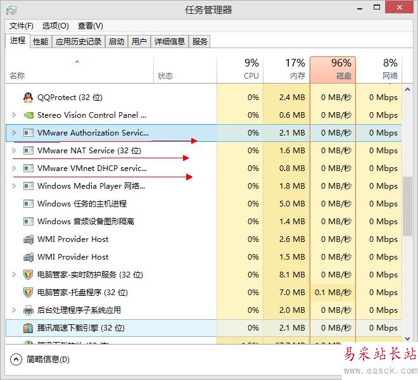This screenshot has width=418, height=380.
Task: Expand the Windows Media Player 网络 process
Action: pyautogui.click(x=15, y=186)
